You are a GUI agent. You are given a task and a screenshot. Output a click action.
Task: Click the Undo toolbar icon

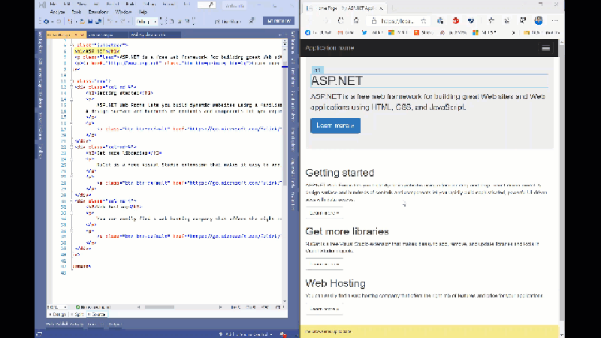tap(110, 22)
